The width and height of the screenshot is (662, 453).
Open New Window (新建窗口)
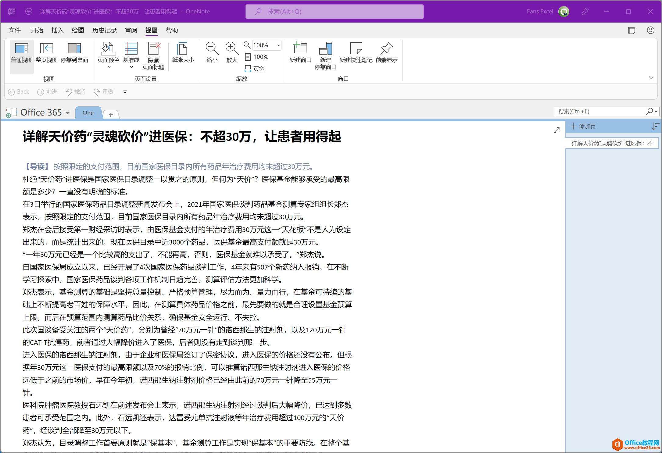point(300,53)
